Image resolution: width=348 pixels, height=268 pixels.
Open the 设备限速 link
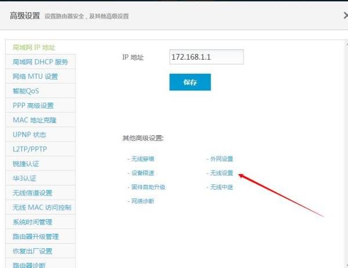(143, 173)
